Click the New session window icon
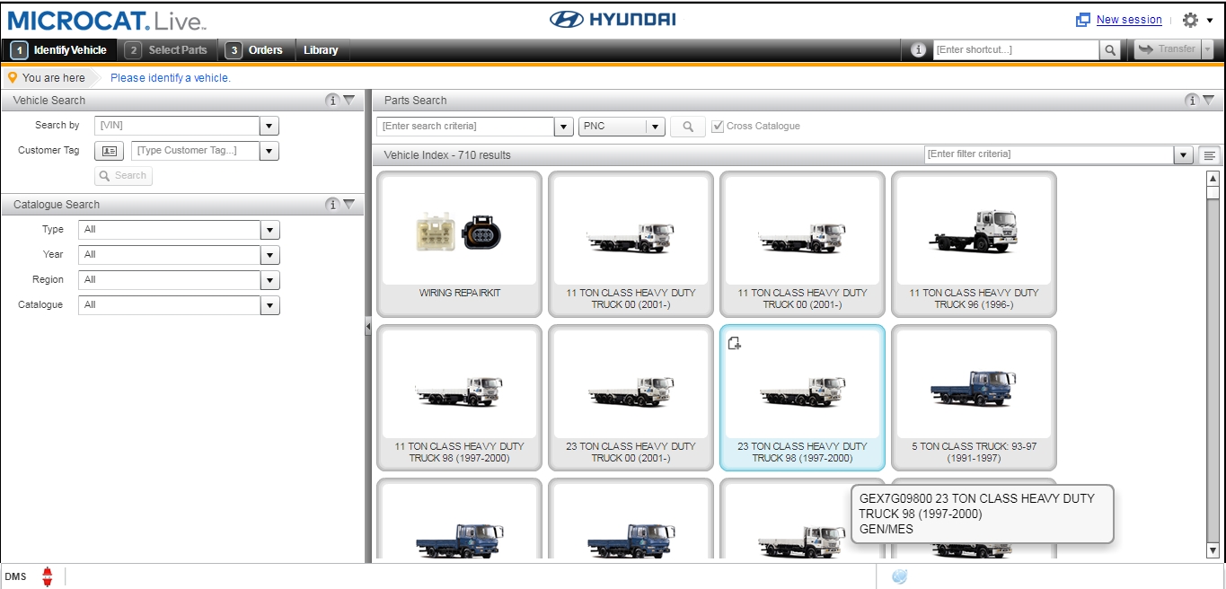 [x=1083, y=20]
